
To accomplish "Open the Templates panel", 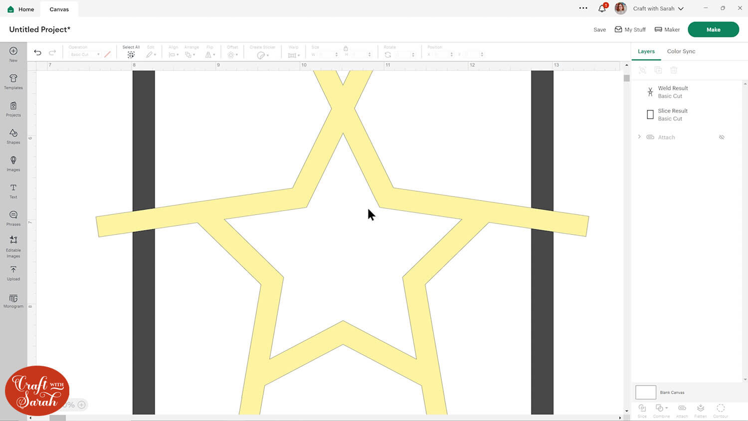I will (13, 81).
